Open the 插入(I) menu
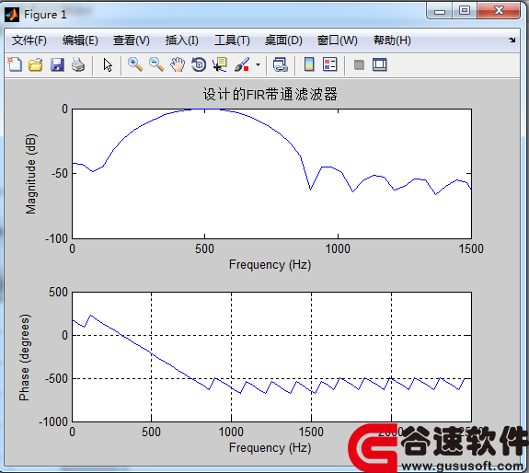Image resolution: width=529 pixels, height=473 pixels. (182, 40)
